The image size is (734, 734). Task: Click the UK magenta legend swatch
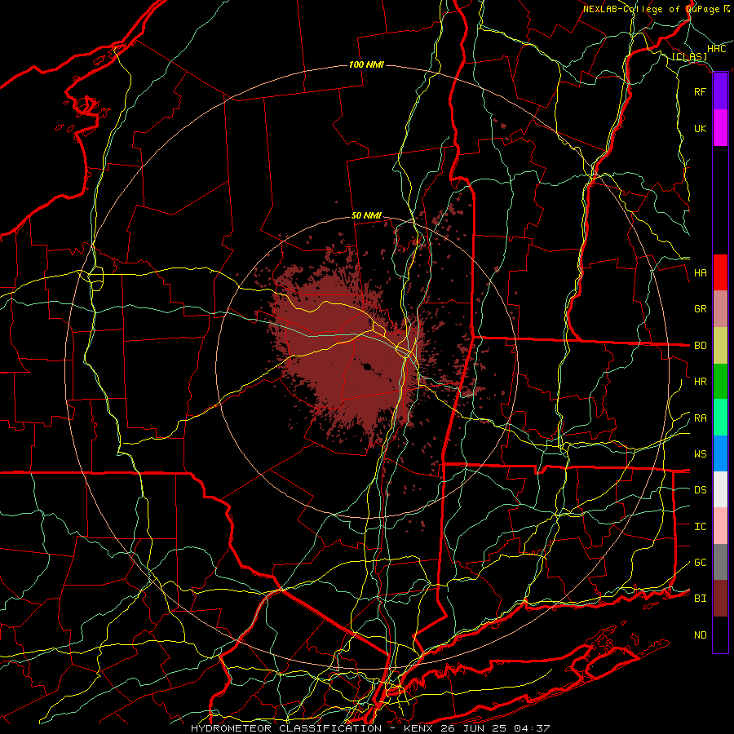[x=720, y=128]
